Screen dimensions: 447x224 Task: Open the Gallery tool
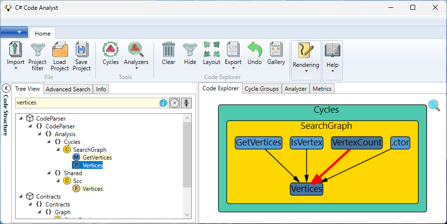click(x=276, y=50)
